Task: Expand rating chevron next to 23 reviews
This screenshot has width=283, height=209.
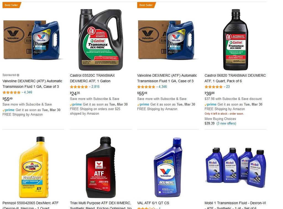Action: tap(224, 87)
